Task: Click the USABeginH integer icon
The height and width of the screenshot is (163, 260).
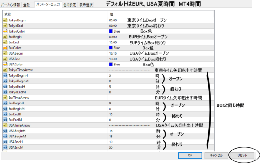Action: (x=5, y=131)
